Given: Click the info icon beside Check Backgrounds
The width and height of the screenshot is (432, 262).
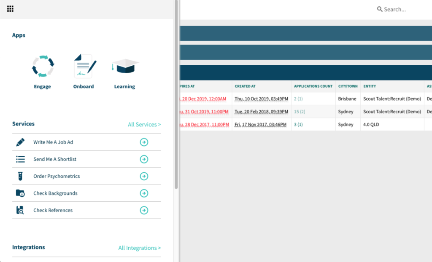Looking at the screenshot, I should coord(19,193).
